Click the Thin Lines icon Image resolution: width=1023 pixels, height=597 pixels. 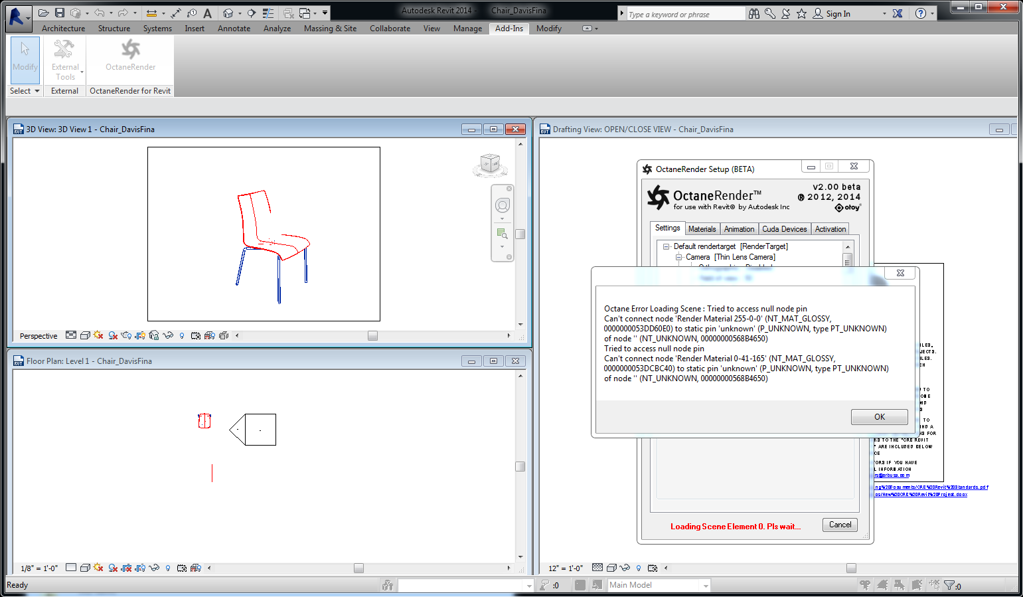[268, 13]
